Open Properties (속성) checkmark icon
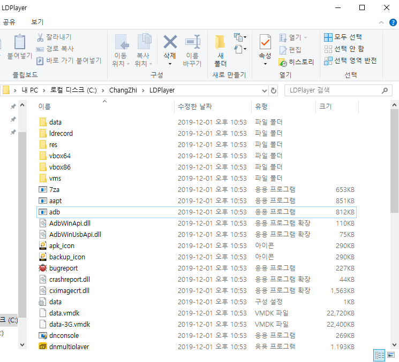This screenshot has height=362, width=399. coord(265,42)
